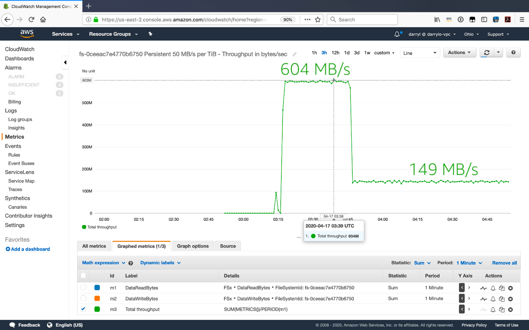Enable the DataReadBytes metric checkbox
Image resolution: width=529 pixels, height=330 pixels.
point(83,288)
